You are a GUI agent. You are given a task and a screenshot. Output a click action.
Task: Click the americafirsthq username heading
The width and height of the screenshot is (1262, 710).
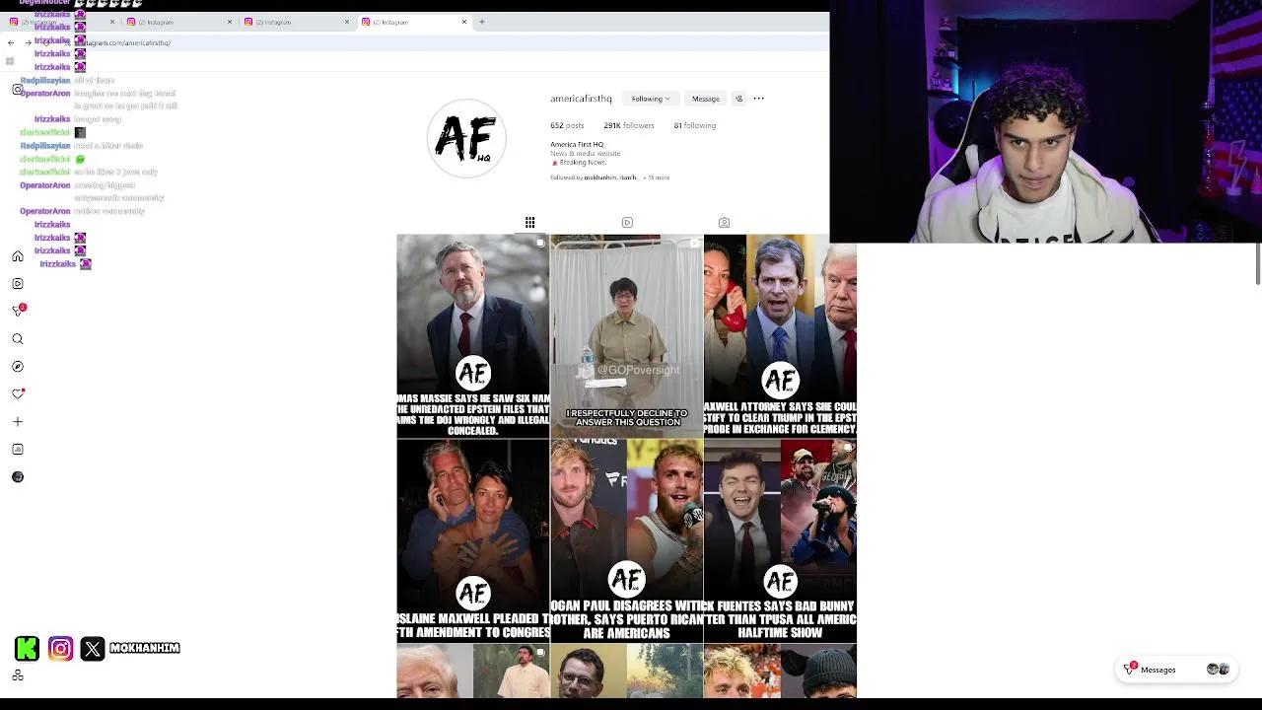pyautogui.click(x=581, y=99)
